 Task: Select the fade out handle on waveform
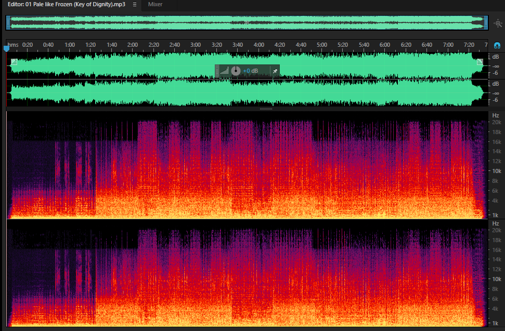480,62
